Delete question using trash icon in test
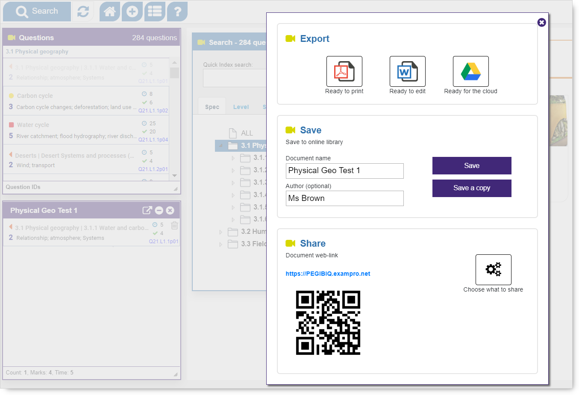The width and height of the screenshot is (579, 395). (x=174, y=225)
